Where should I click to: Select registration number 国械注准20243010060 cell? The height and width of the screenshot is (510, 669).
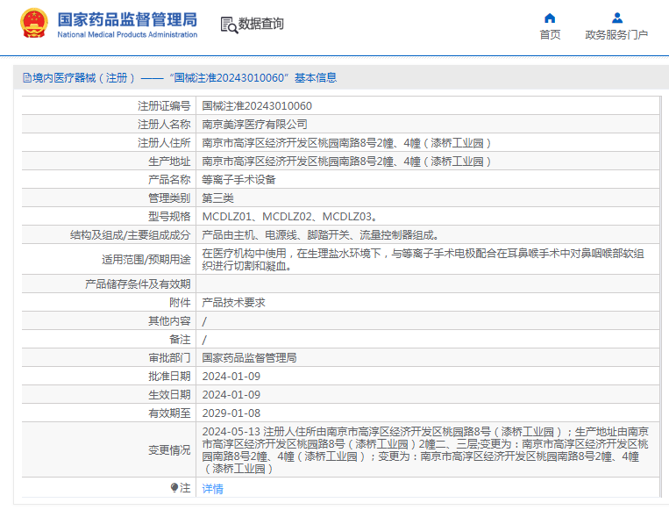[257, 106]
